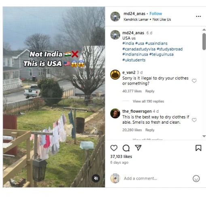Like the post with heart icon
The width and height of the screenshot is (206, 197).
(114, 148)
